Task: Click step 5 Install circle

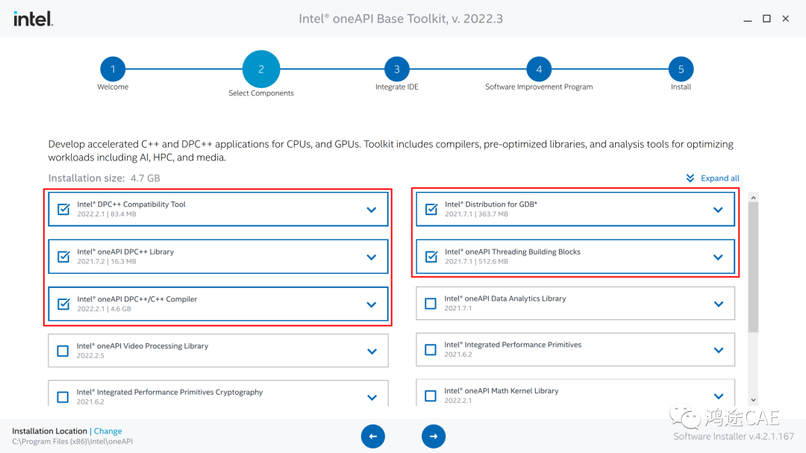Action: pyautogui.click(x=681, y=69)
